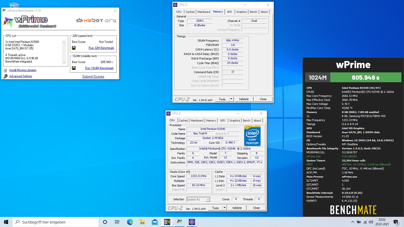Screen dimensions: 404x227
Task: Click the Bus Speed 83.33 MHz value
Action: (198, 185)
